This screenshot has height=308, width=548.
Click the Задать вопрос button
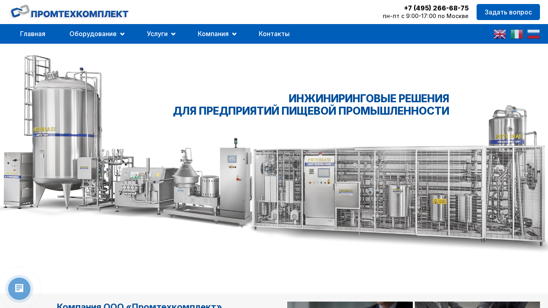coord(508,12)
